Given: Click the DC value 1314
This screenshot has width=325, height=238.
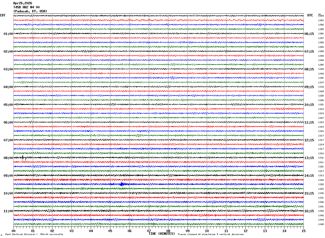Looking at the screenshot, I should click(x=321, y=127).
